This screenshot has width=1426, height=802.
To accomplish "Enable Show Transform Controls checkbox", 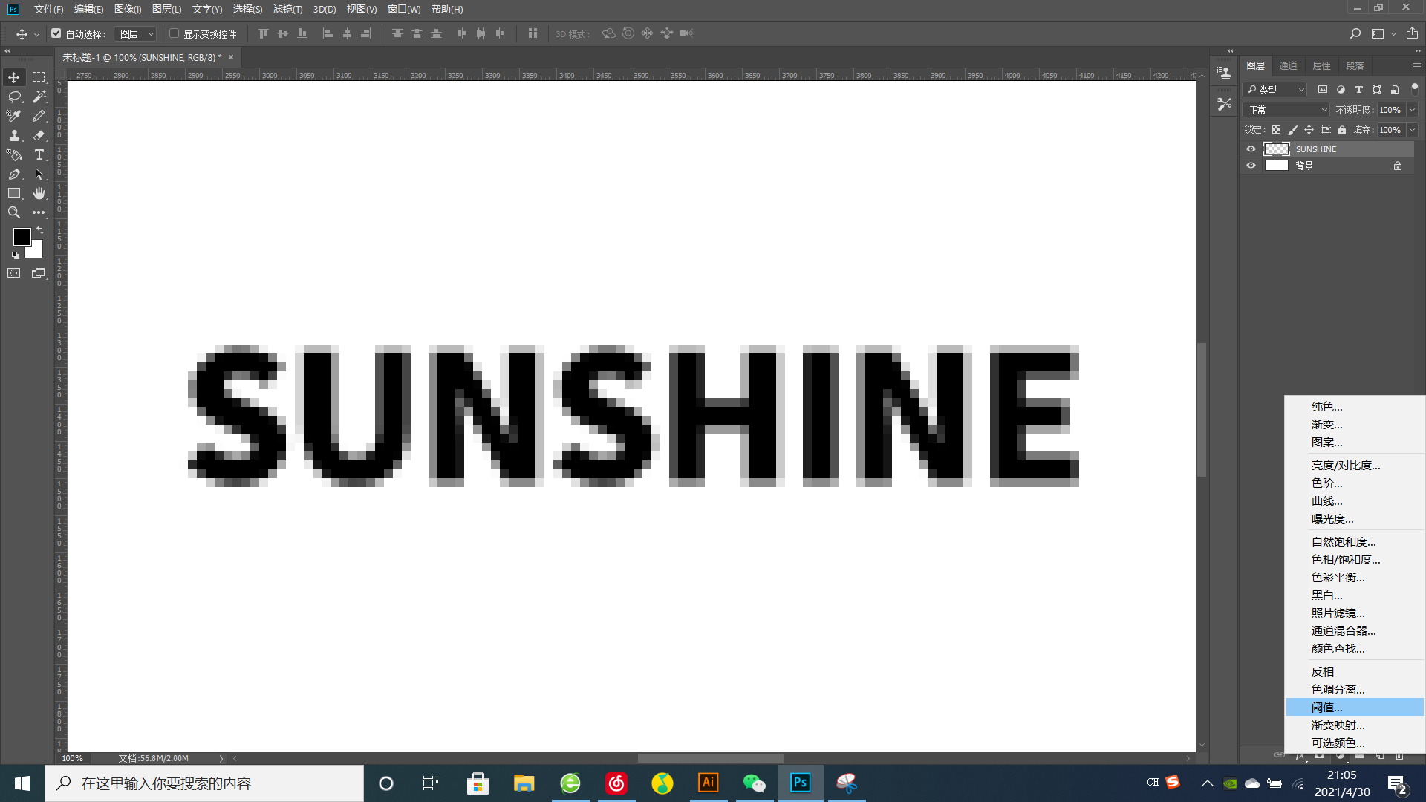I will point(174,33).
